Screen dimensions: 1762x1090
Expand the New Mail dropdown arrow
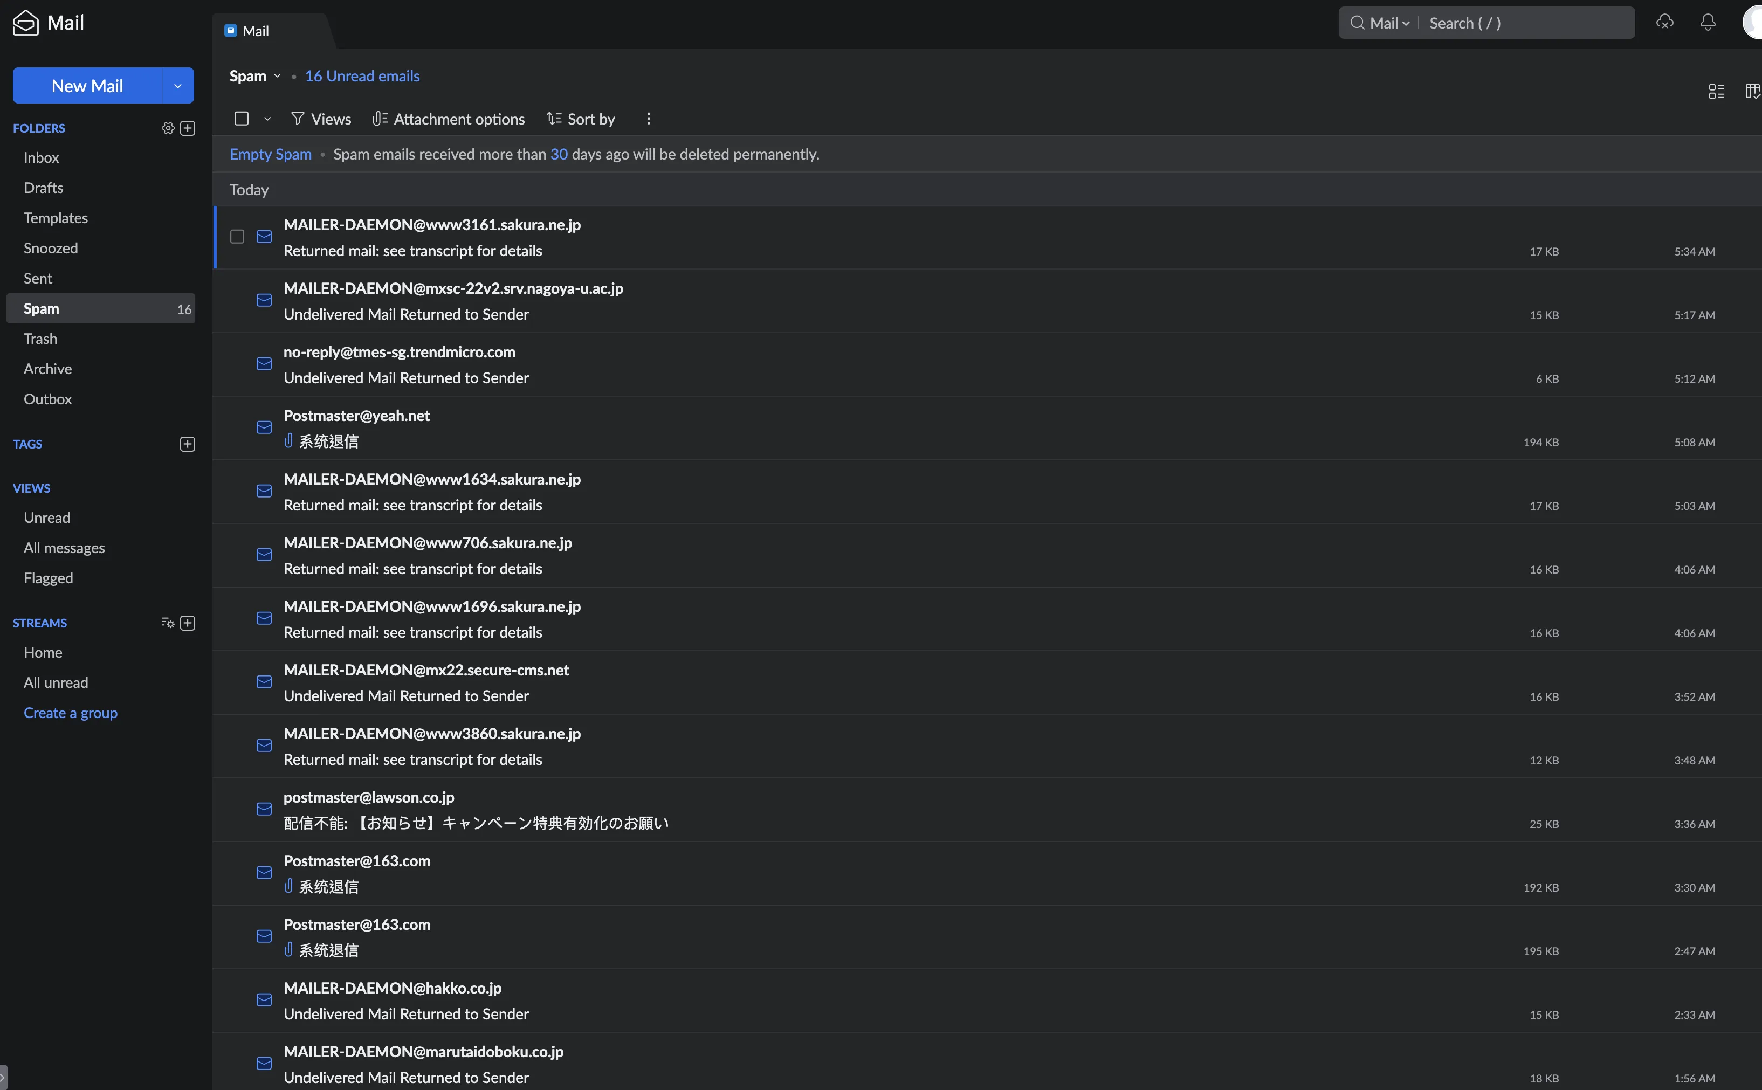[x=177, y=86]
